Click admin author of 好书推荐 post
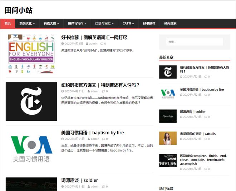 coord(93,44)
